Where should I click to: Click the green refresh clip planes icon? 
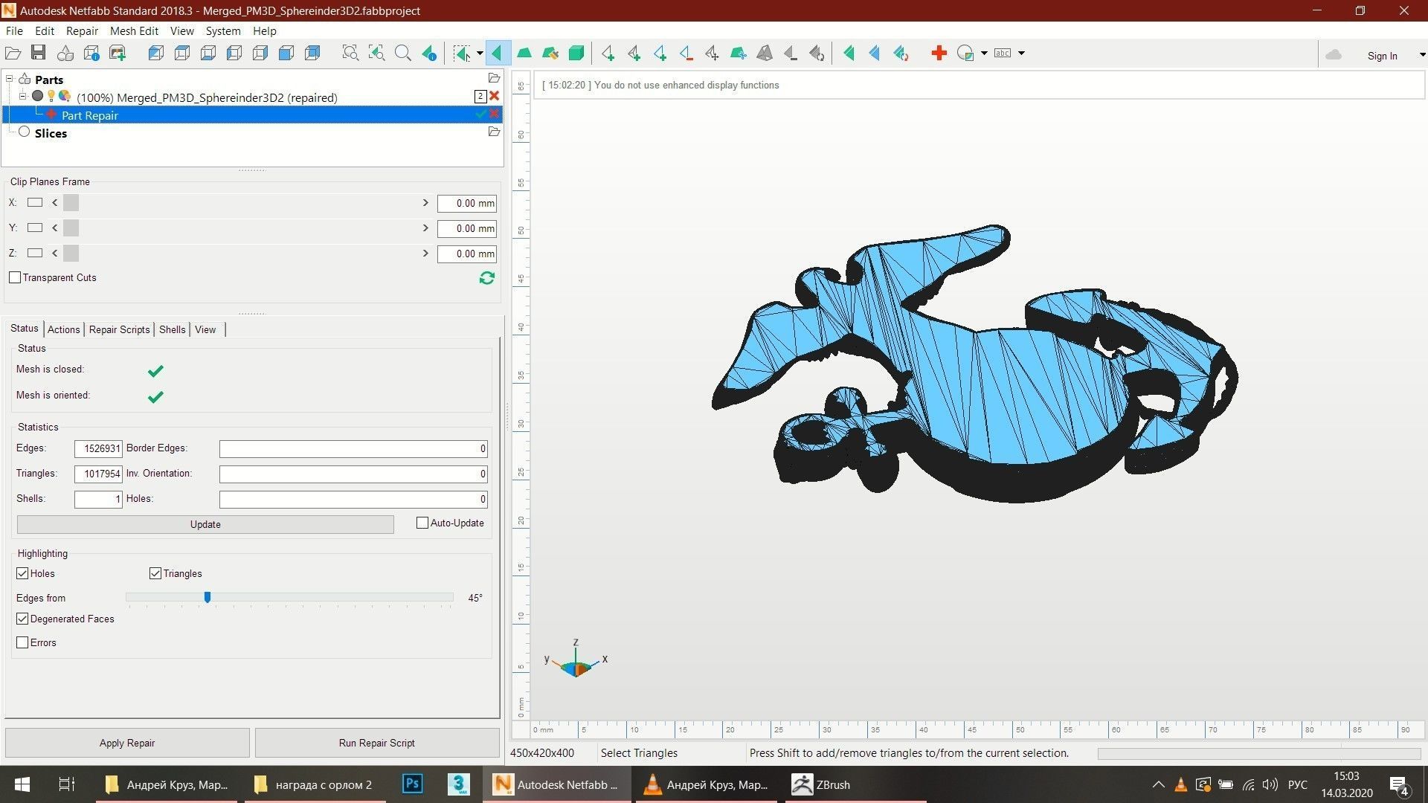(487, 278)
